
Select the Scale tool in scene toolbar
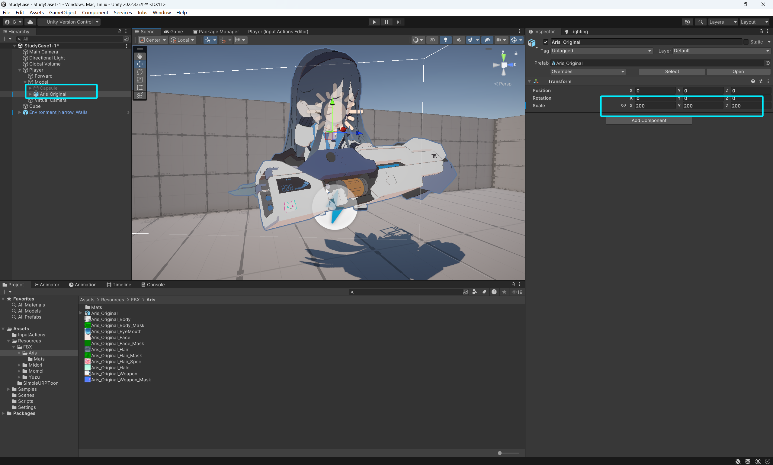pyautogui.click(x=140, y=80)
